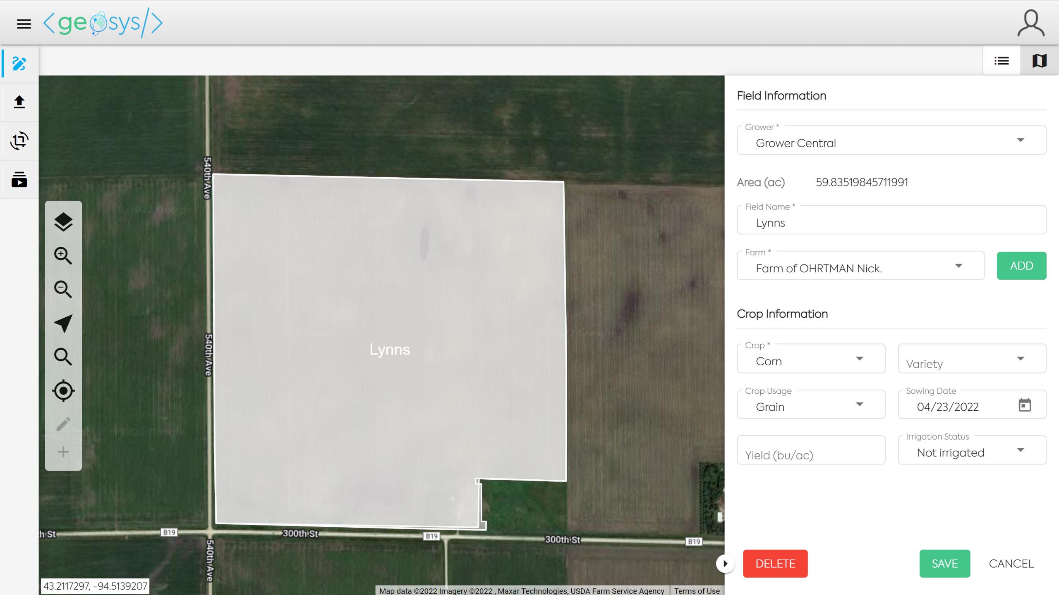Image resolution: width=1059 pixels, height=595 pixels.
Task: Open the hamburger main menu
Action: (24, 24)
